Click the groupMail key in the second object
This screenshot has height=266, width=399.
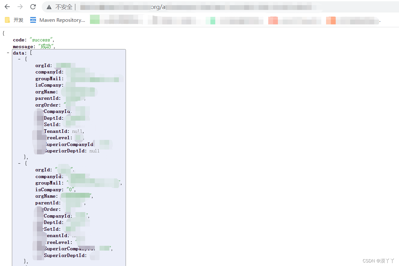click(49, 183)
